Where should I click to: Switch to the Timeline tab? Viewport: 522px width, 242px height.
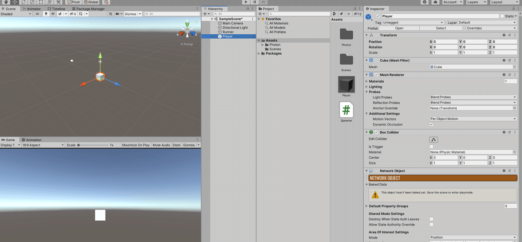click(x=56, y=9)
